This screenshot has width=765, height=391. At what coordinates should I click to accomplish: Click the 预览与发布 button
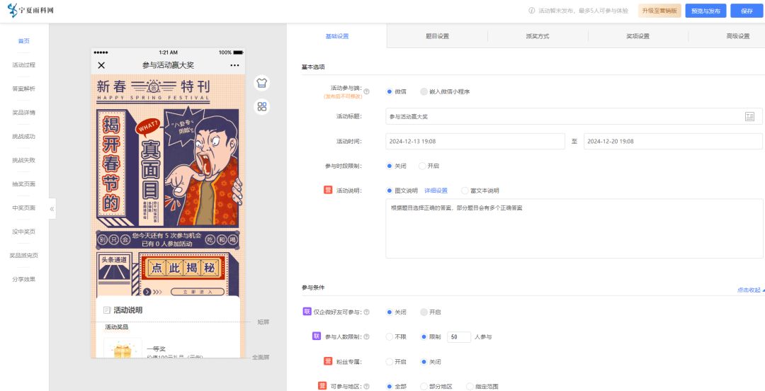click(x=705, y=11)
